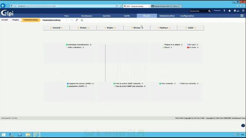
Task: Click Ports de switch SNMP non connectés legend
Action: [130, 86]
